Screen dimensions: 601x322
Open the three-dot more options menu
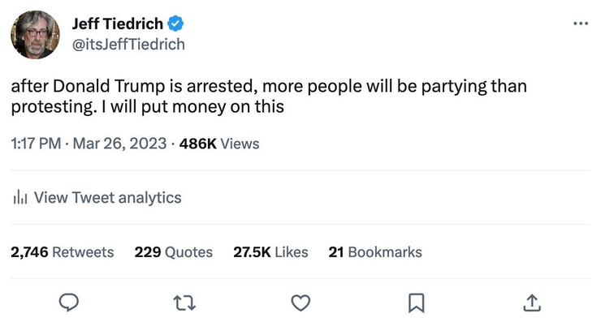581,24
